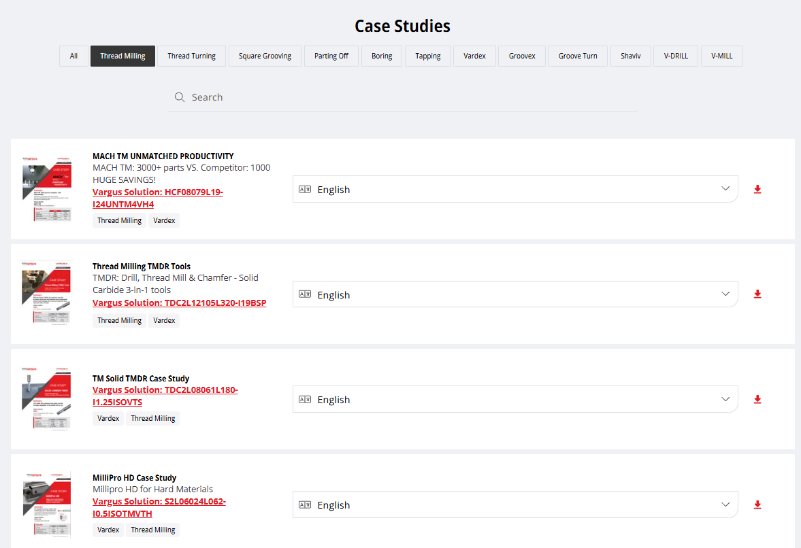Select the All filter tab
Viewport: 801px width, 548px height.
pos(73,56)
